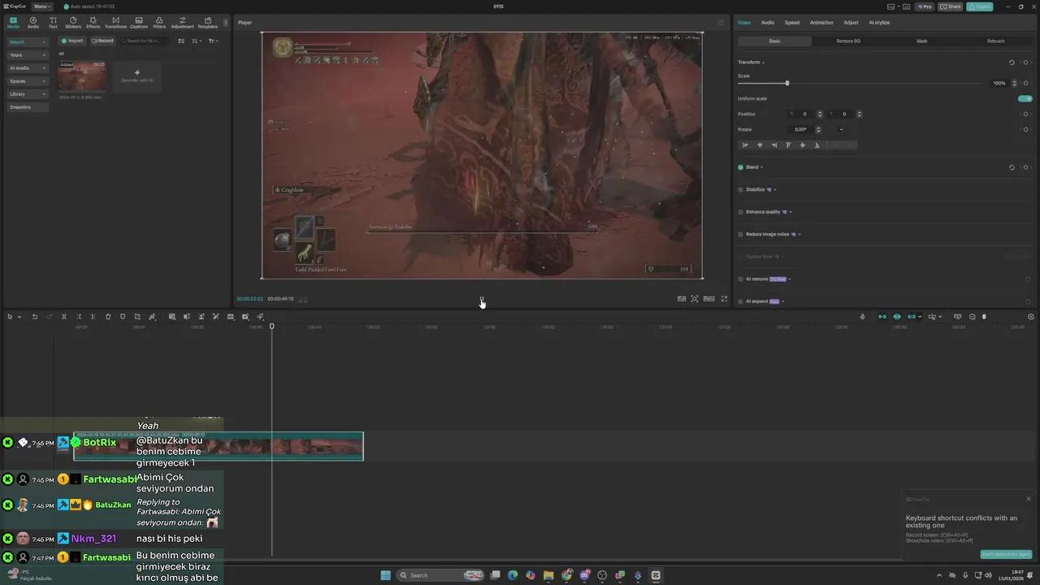Toggle the Uniform scale switch
Image resolution: width=1040 pixels, height=585 pixels.
click(x=1025, y=98)
